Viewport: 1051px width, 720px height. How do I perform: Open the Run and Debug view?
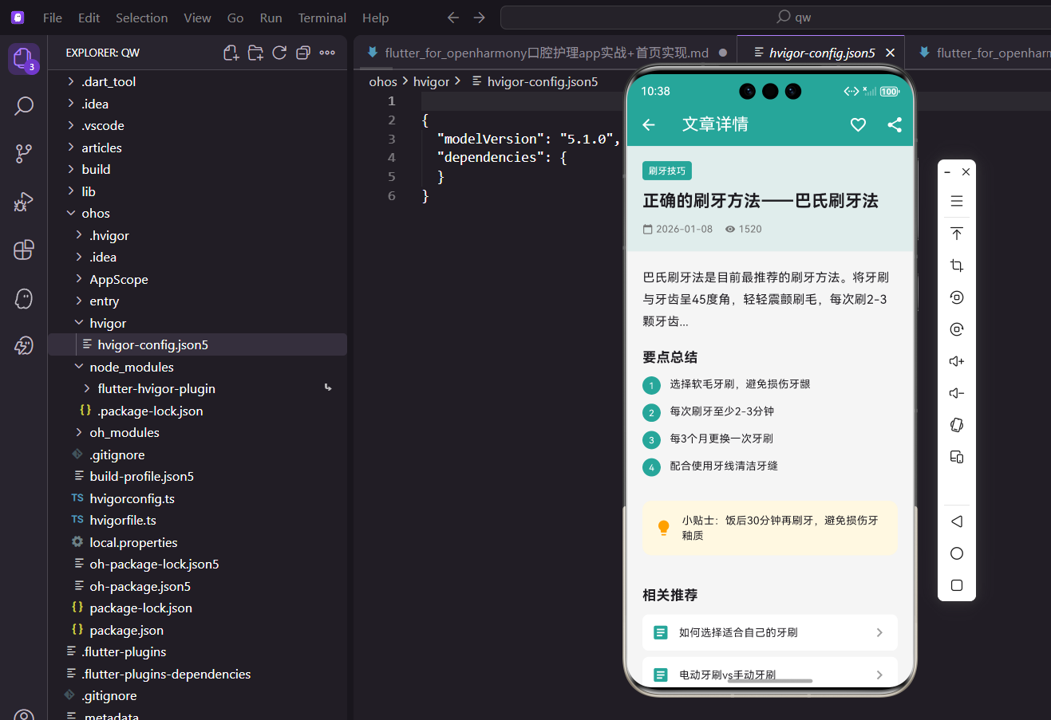23,202
